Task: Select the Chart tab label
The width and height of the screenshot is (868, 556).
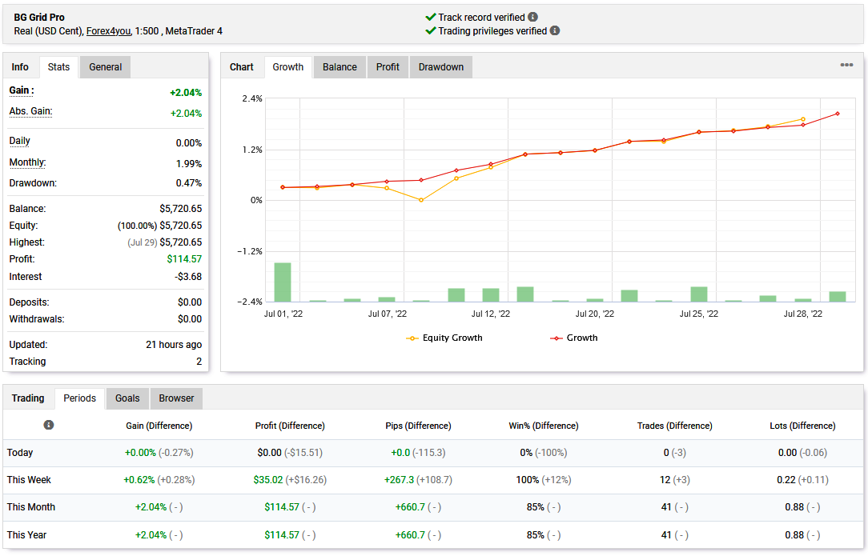Action: point(241,67)
